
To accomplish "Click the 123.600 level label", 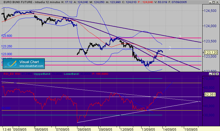I will point(7,36).
